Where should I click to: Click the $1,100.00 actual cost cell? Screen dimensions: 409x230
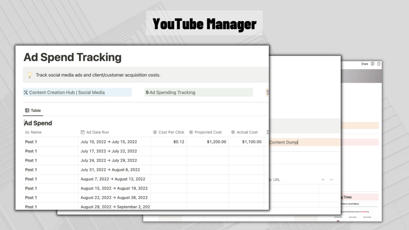pyautogui.click(x=246, y=142)
